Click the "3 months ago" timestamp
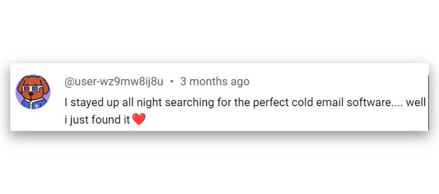The height and width of the screenshot is (194, 439). click(214, 81)
